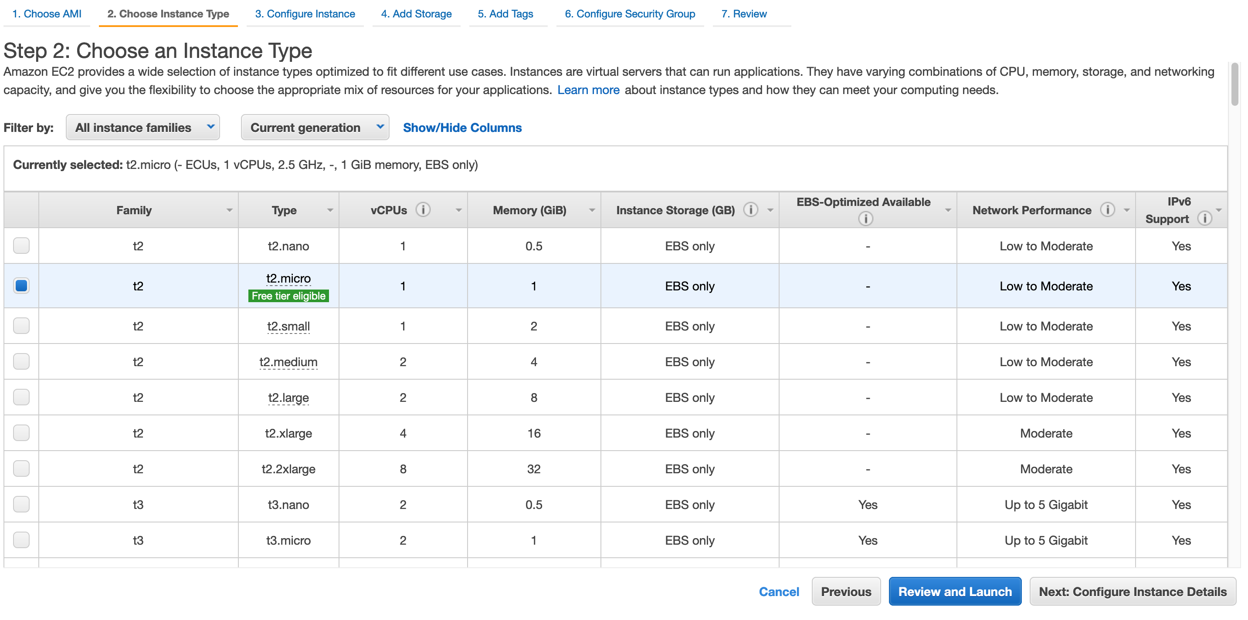The image size is (1248, 620).
Task: Enable the t2.large instance checkbox
Action: click(x=21, y=397)
